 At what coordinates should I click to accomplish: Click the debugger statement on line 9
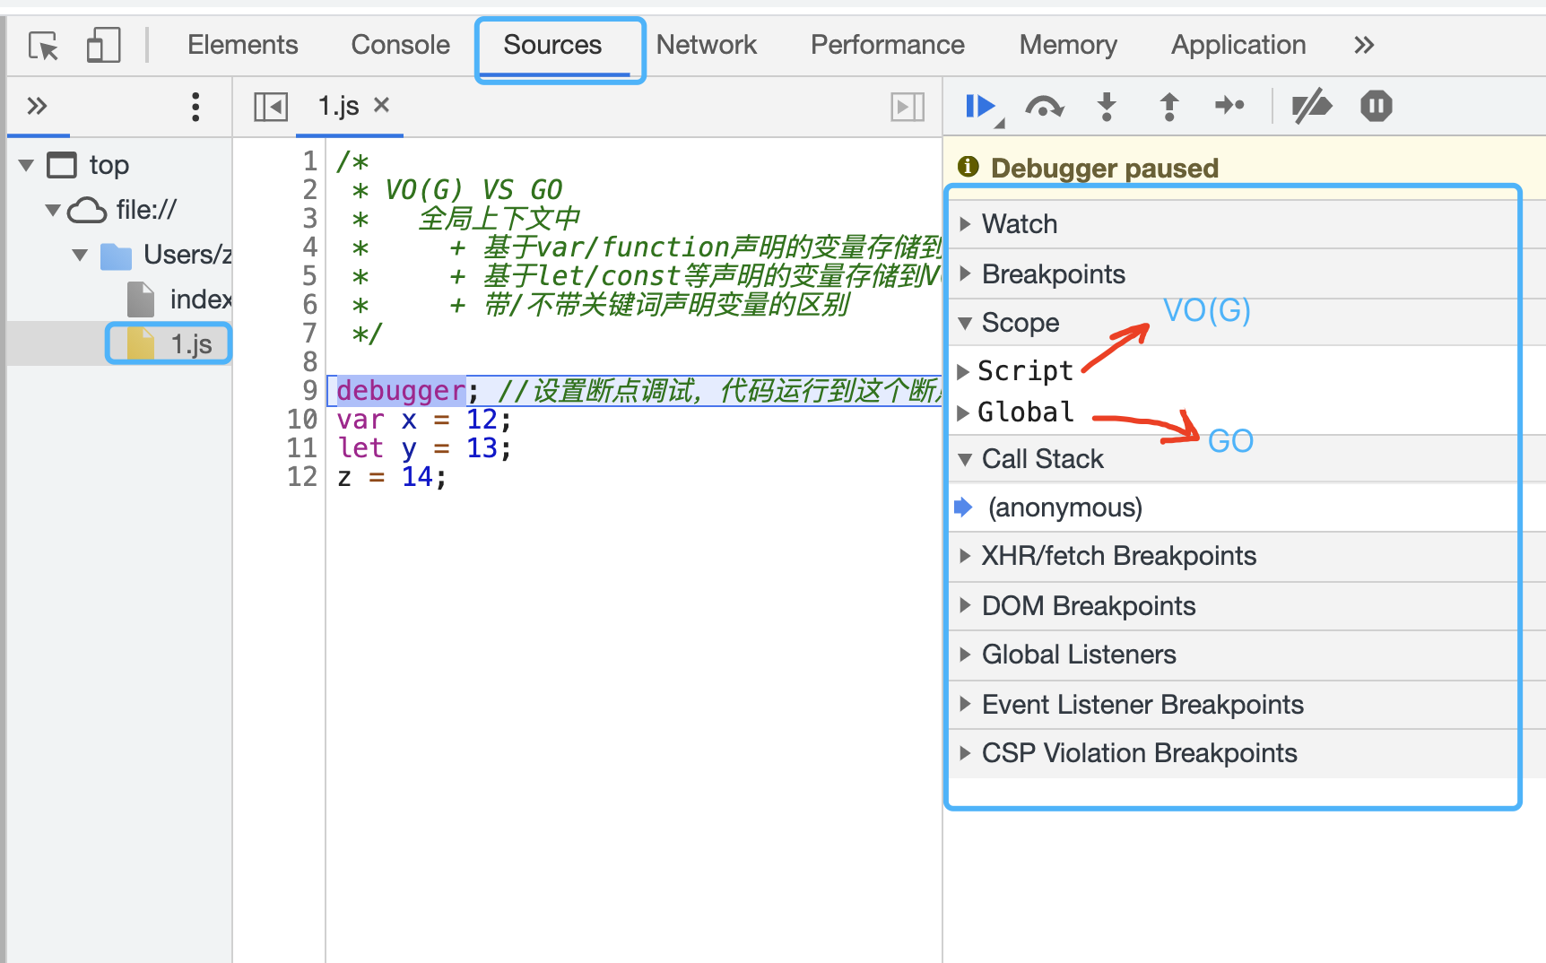pos(401,391)
